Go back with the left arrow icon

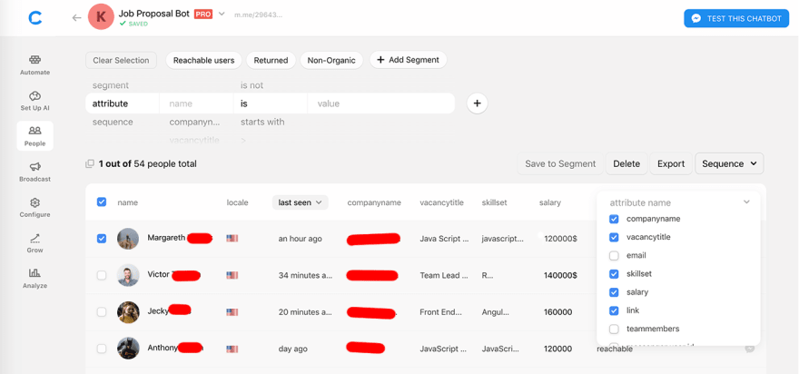click(x=76, y=18)
